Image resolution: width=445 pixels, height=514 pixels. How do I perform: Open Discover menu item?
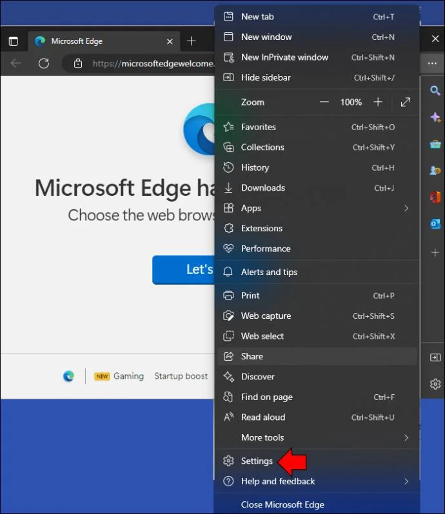317,377
